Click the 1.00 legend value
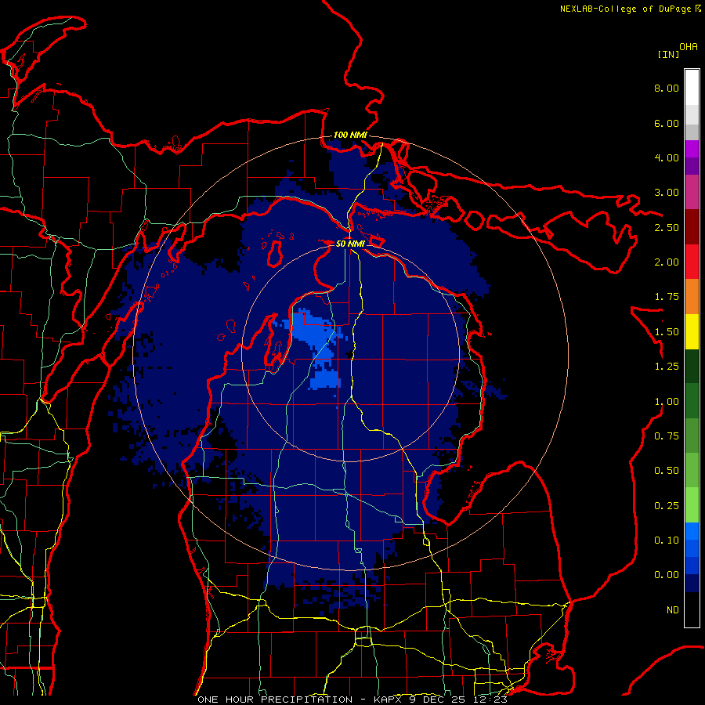Viewport: 705px width, 705px height. point(667,402)
